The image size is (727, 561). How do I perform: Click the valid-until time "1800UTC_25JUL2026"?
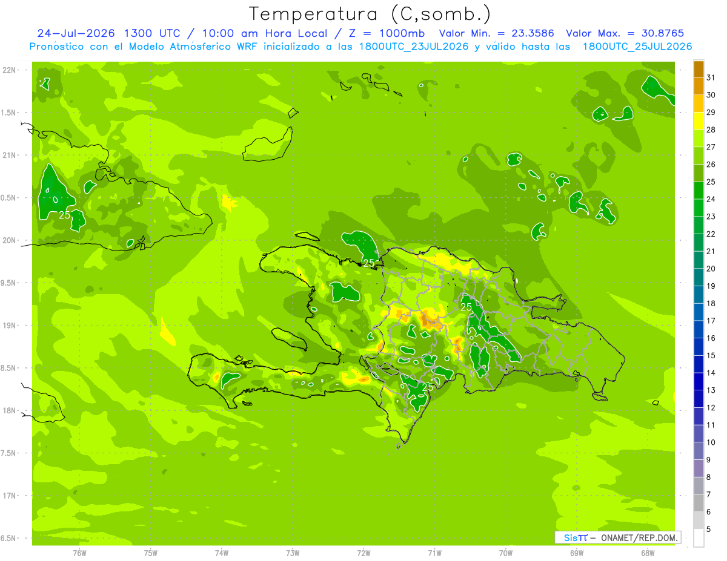pos(637,47)
